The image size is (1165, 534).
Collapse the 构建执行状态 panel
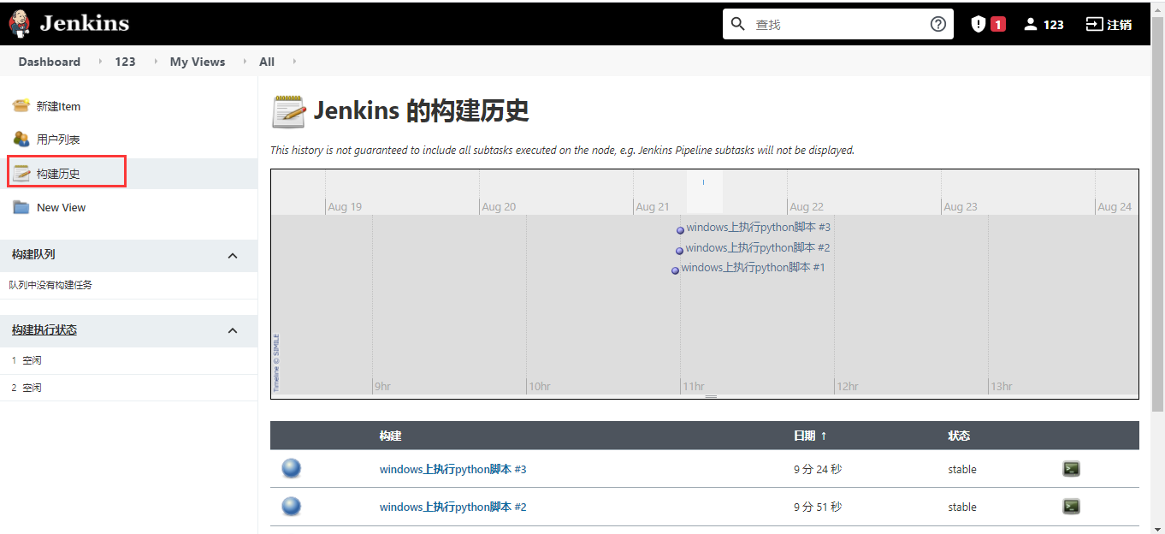tap(233, 330)
